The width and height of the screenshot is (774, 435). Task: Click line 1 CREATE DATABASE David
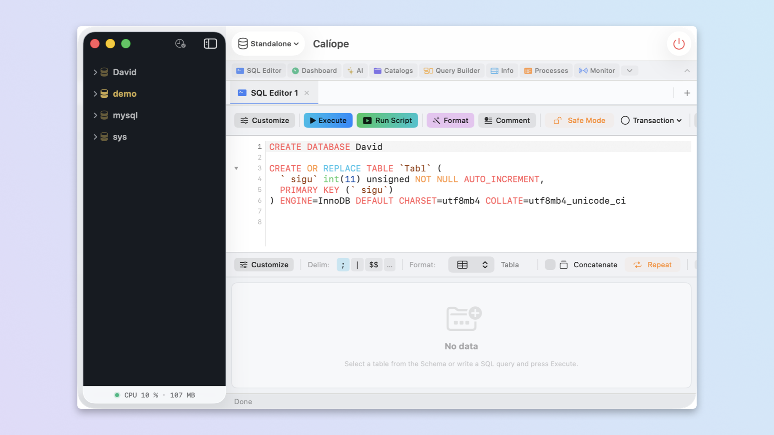326,147
